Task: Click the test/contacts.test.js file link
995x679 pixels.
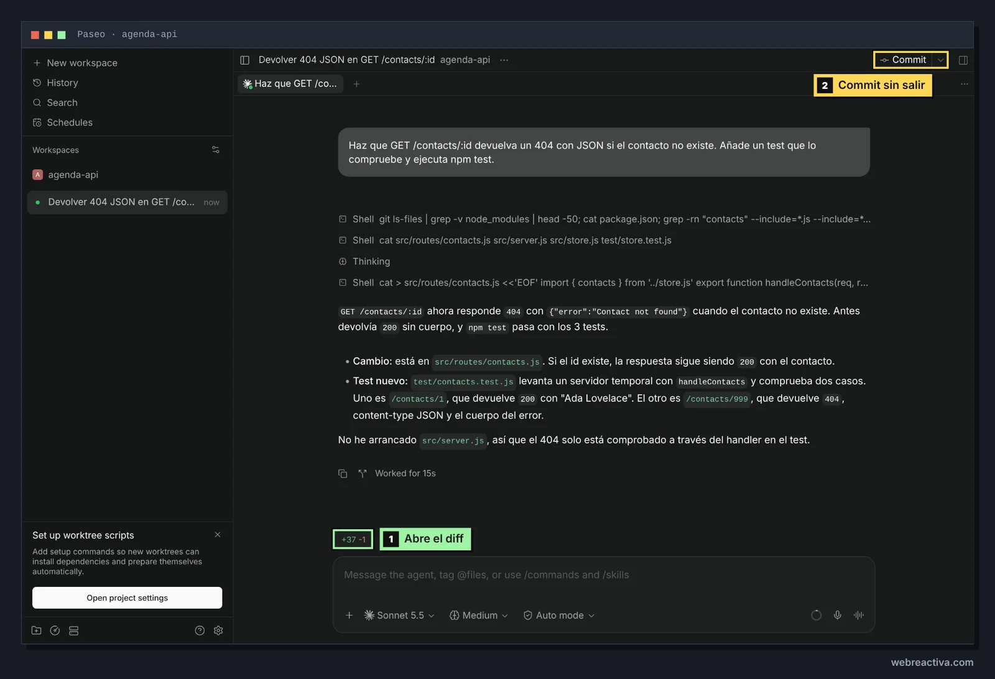Action: 463,382
